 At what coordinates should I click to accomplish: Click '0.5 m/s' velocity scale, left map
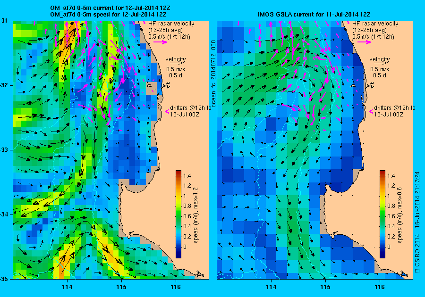pos(176,69)
